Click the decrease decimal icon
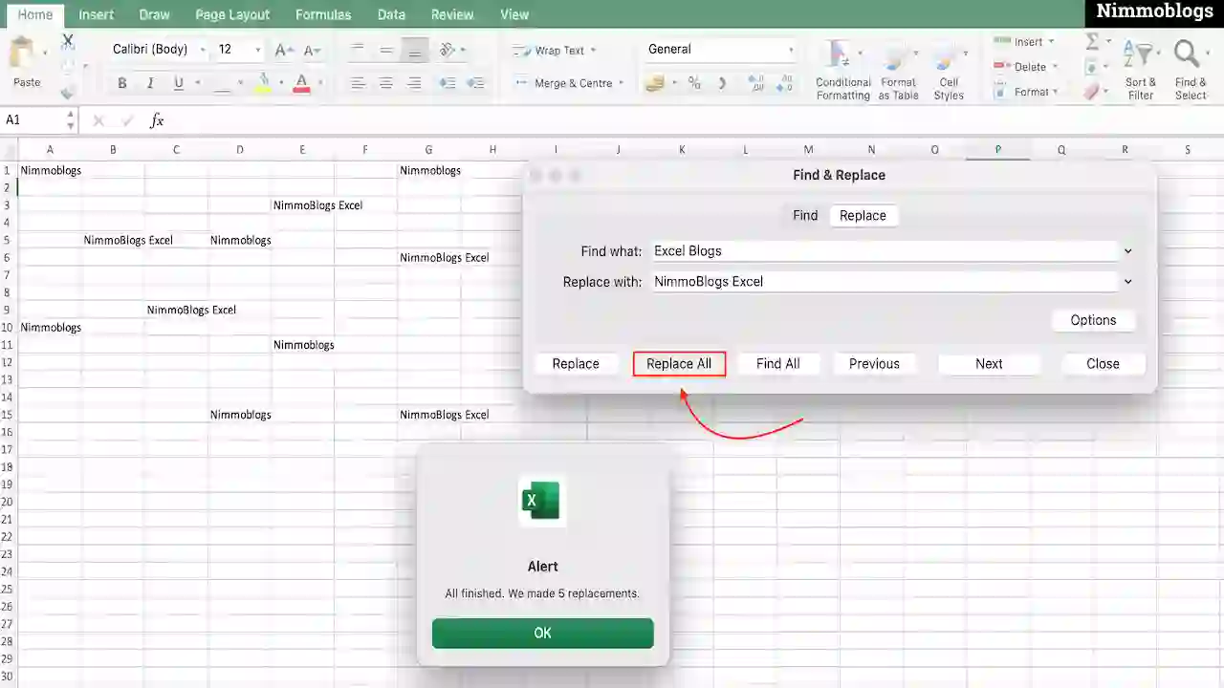Image resolution: width=1224 pixels, height=688 pixels. click(784, 83)
